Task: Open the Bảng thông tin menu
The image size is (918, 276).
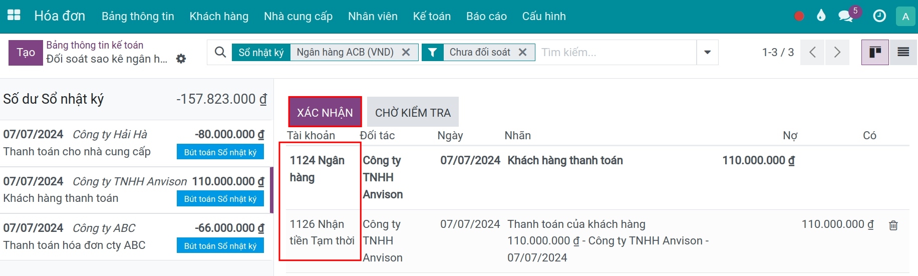Action: [138, 16]
